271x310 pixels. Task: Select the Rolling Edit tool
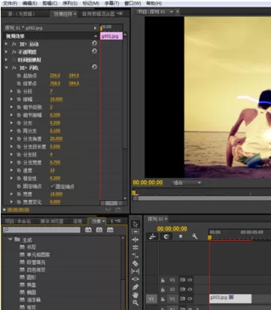pos(135,248)
